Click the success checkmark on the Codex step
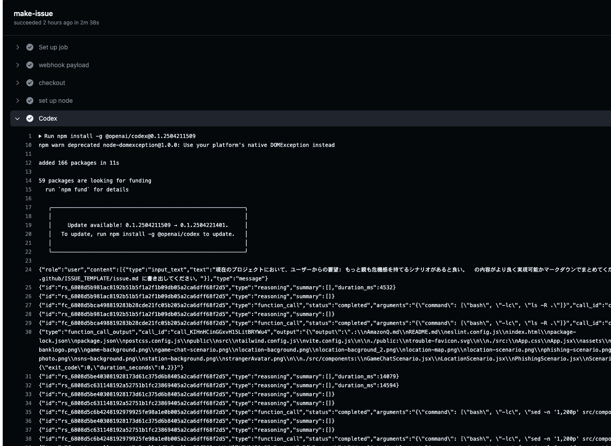The image size is (611, 446). (29, 118)
